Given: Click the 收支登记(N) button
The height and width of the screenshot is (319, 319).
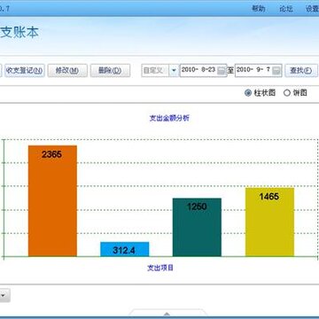Looking at the screenshot, I should pos(25,71).
